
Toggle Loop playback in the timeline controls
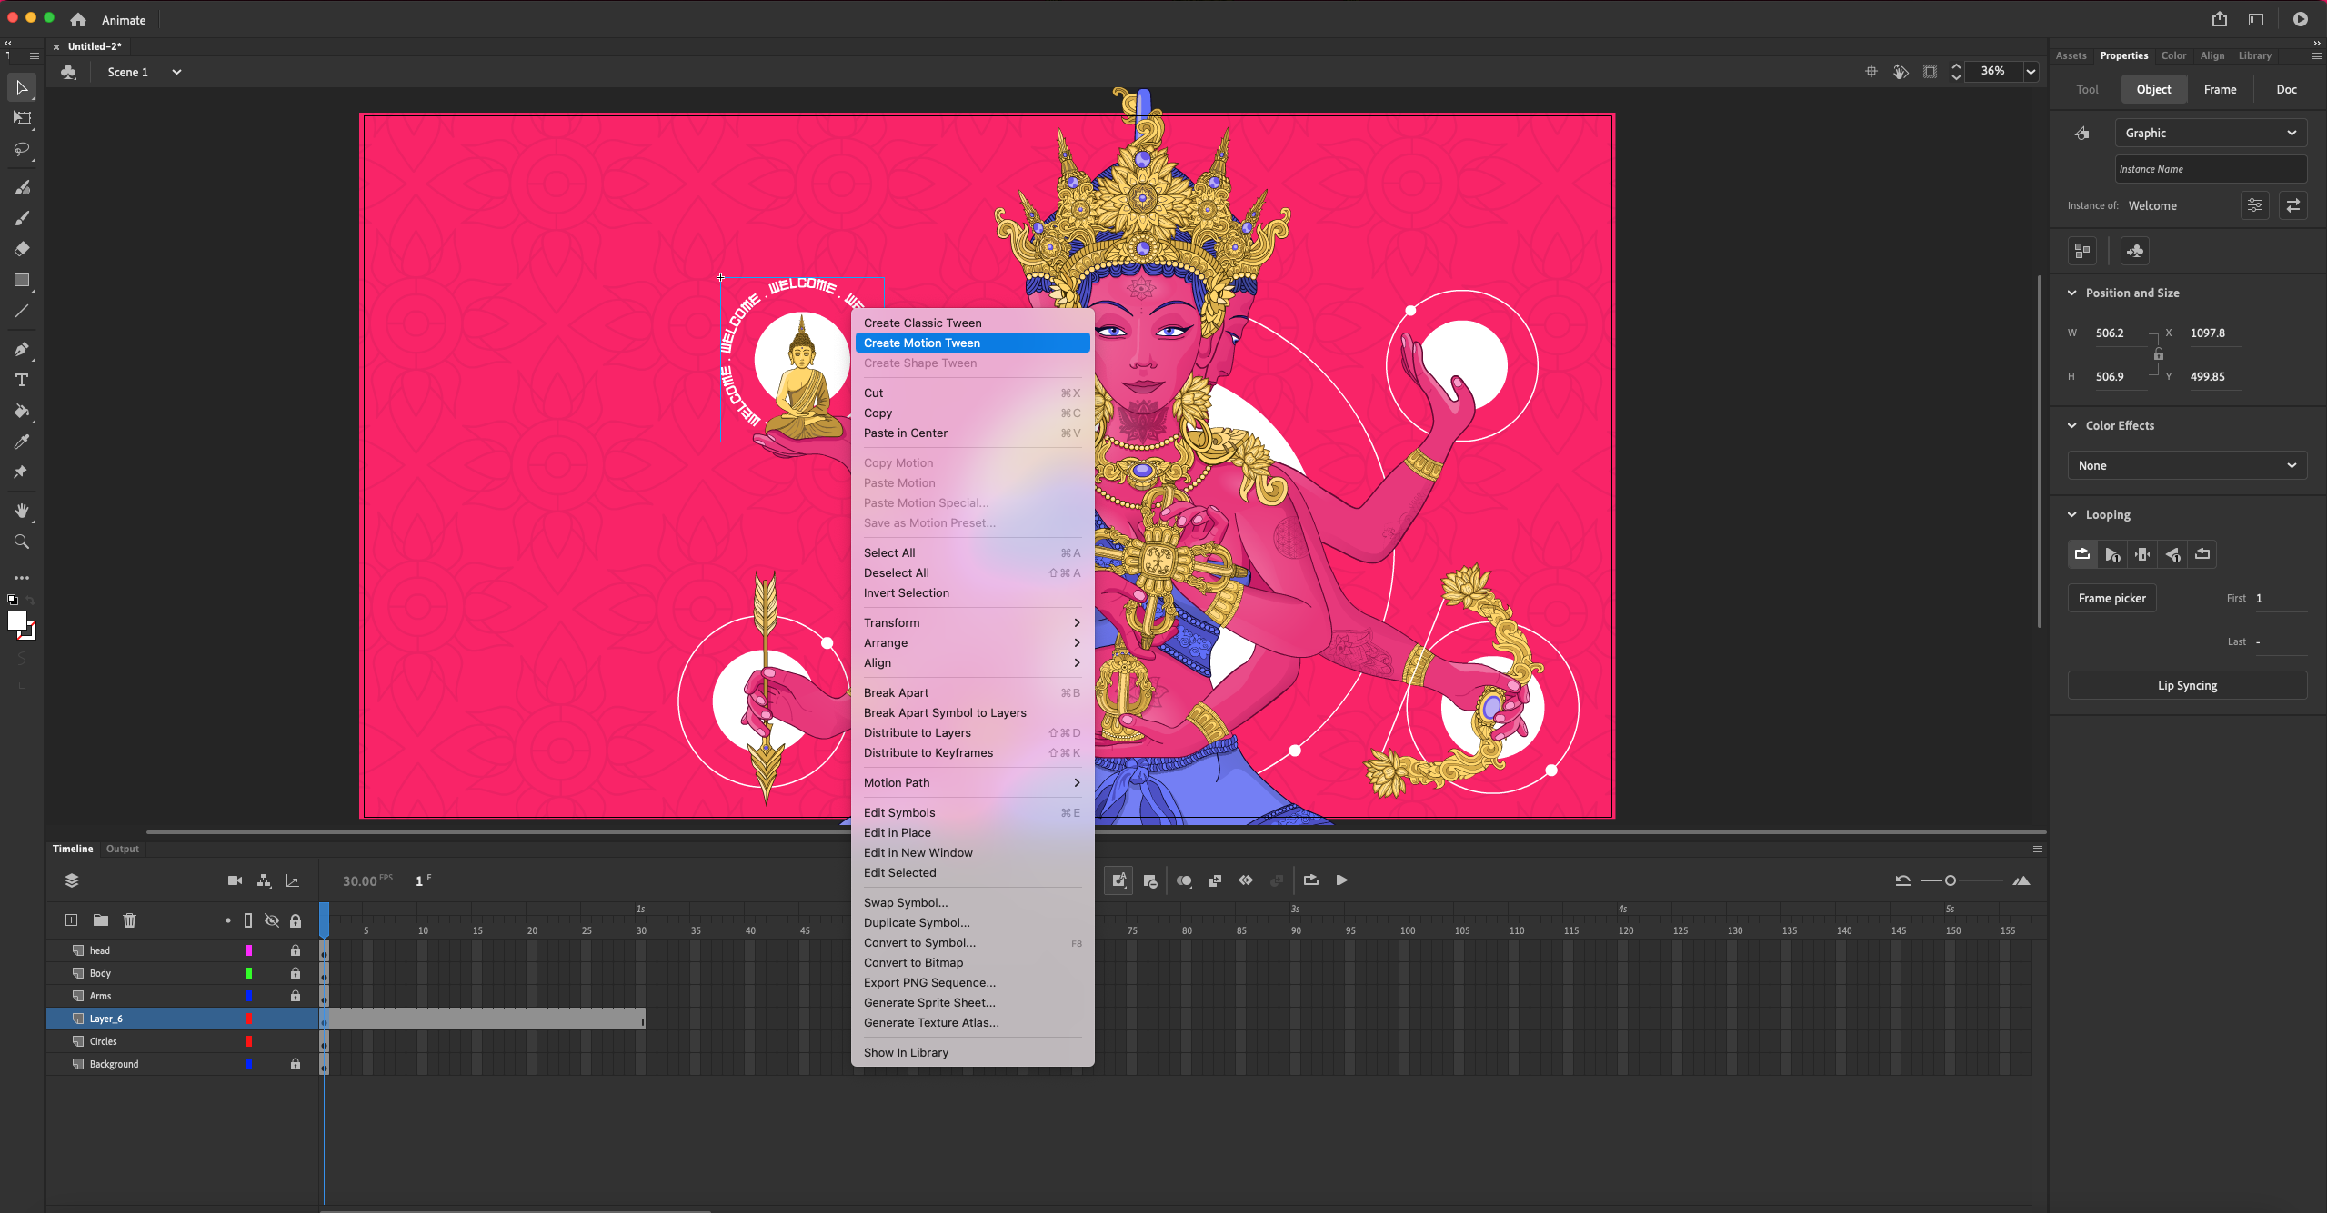1310,880
